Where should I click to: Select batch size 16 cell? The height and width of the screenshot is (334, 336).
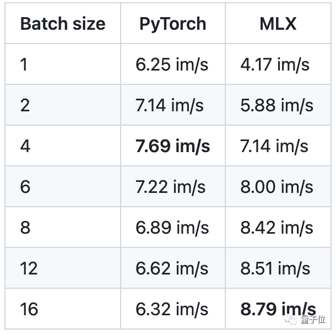[29, 309]
